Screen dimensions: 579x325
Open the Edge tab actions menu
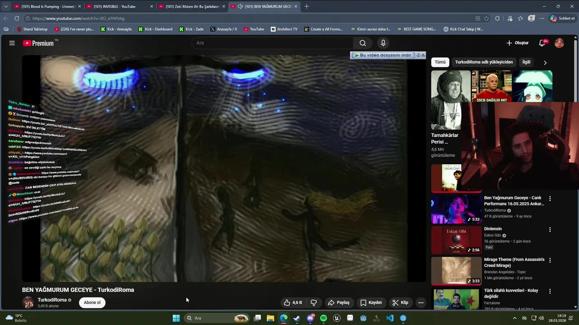(x=6, y=6)
